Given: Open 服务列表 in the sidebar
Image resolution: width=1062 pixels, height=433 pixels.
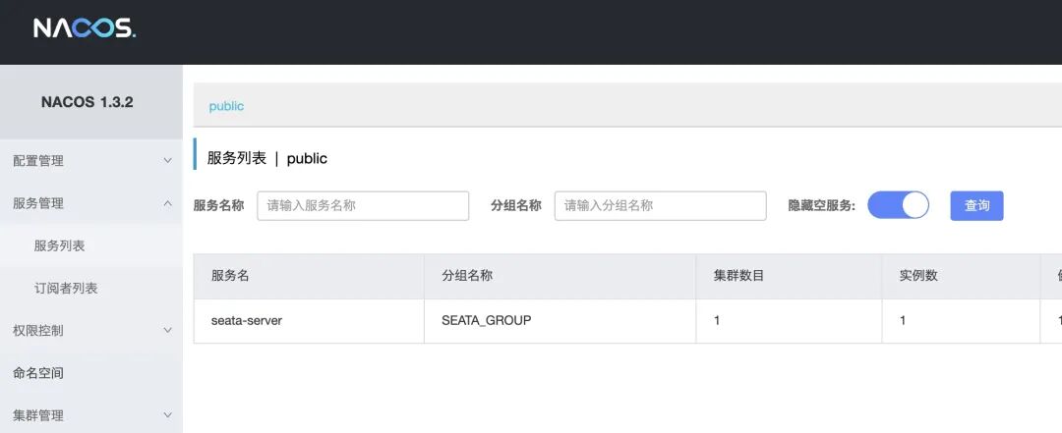Looking at the screenshot, I should tap(59, 245).
